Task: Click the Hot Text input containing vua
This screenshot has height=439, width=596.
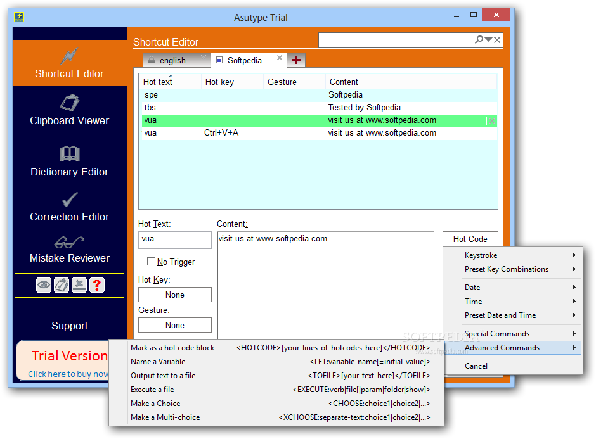Action: [175, 240]
